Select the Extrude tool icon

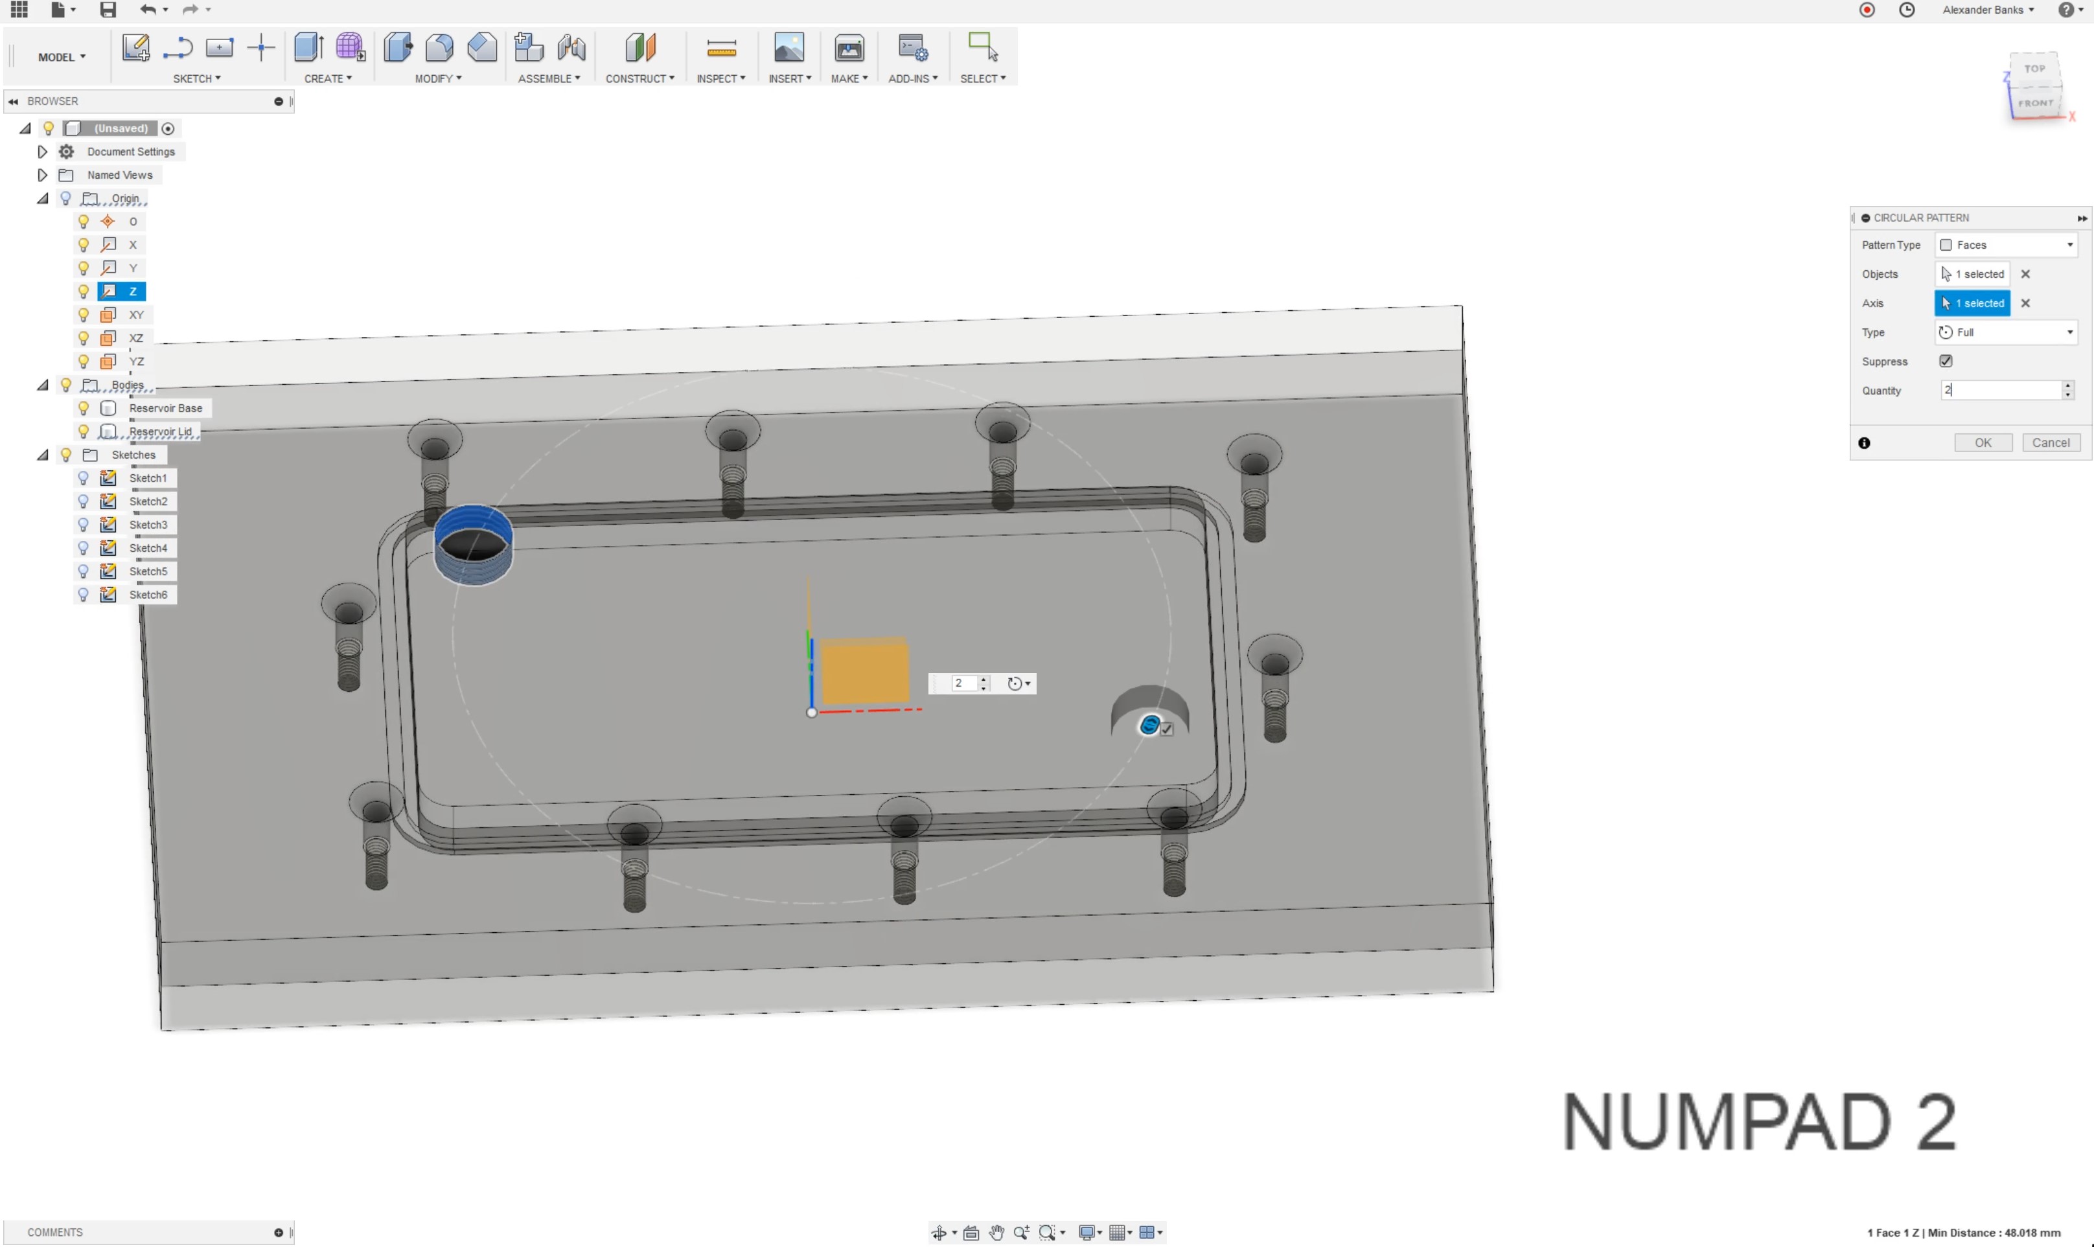tap(308, 48)
